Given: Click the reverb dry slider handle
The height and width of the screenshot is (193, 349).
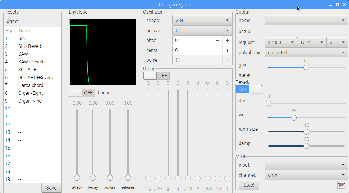Looking at the screenshot, I should [269, 103].
